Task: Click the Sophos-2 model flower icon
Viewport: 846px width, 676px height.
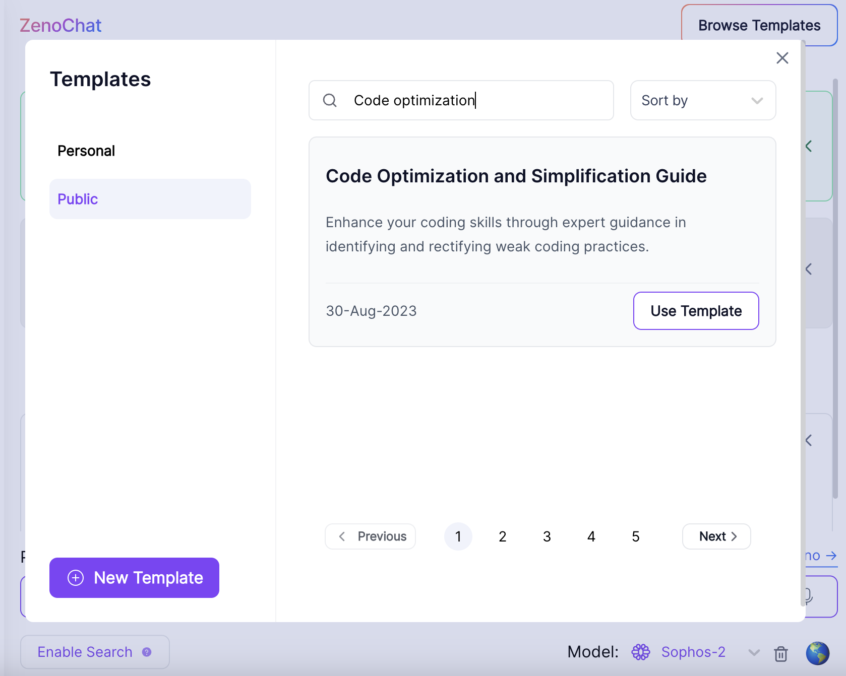Action: (641, 652)
